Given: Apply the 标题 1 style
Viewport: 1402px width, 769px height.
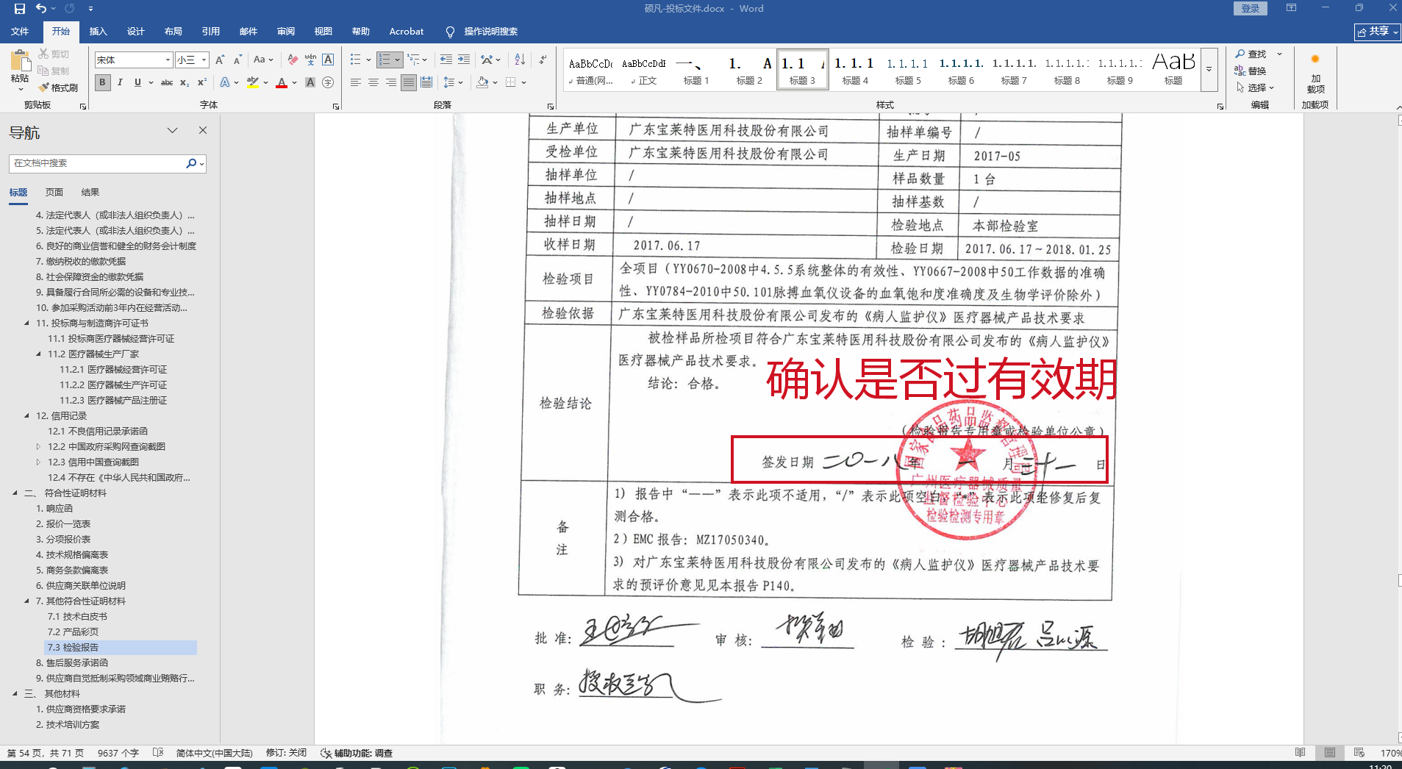Looking at the screenshot, I should click(x=696, y=70).
